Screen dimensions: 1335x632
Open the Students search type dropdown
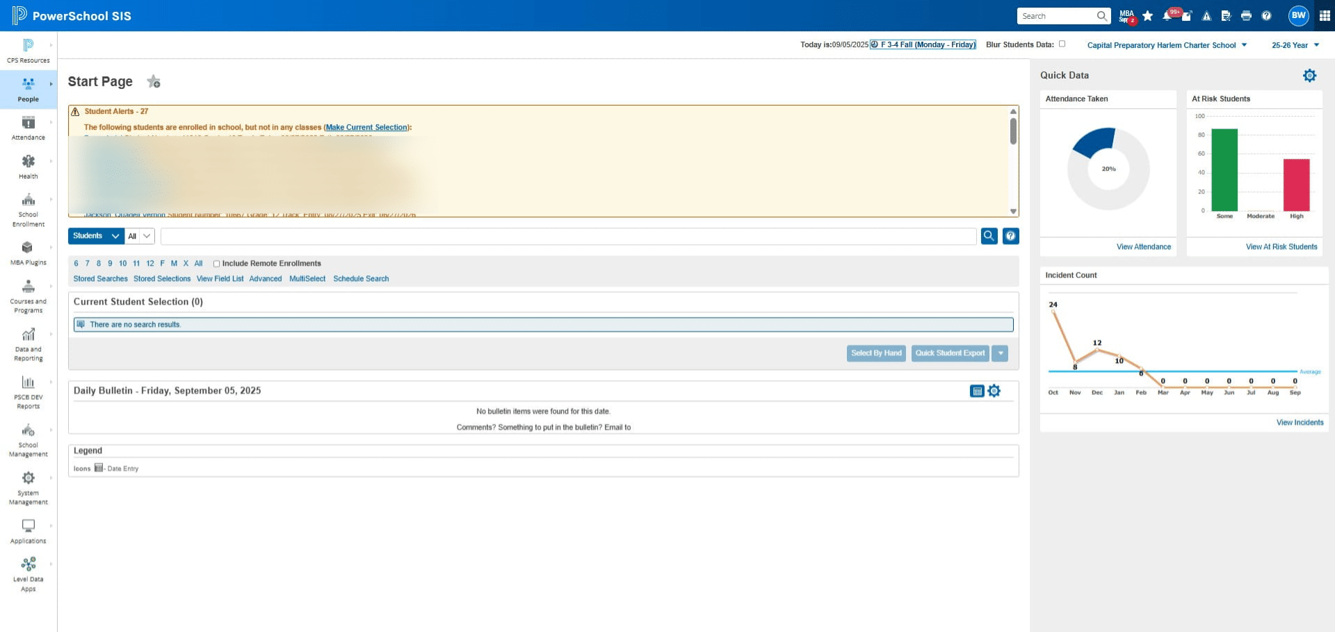point(96,236)
